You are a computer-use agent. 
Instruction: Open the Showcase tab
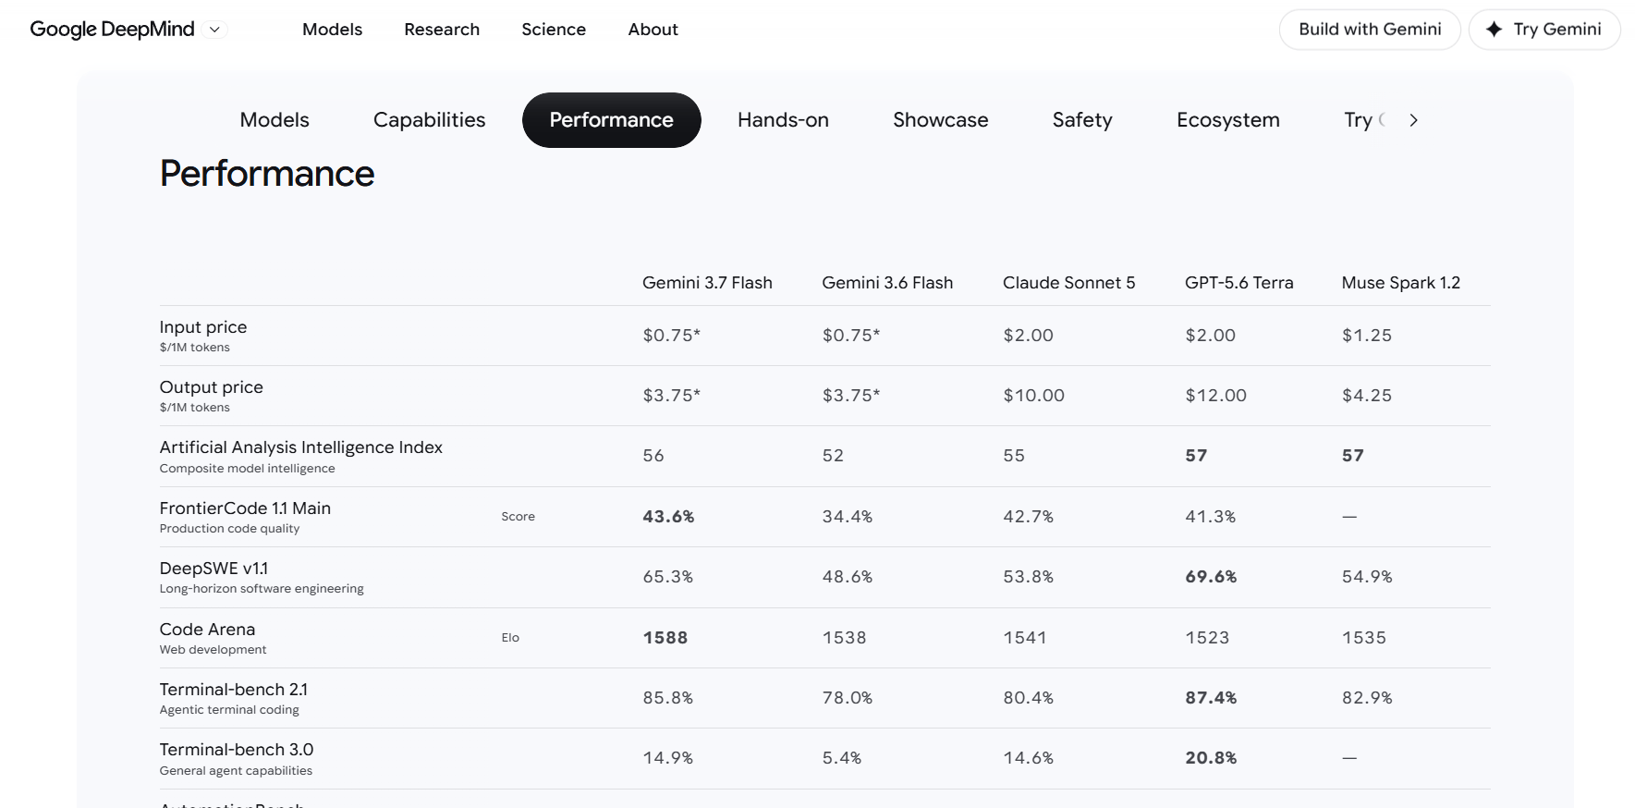[x=940, y=120]
